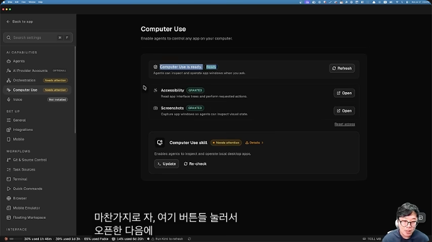Click the Wi-Fi icon in the macOS menu bar

tap(397, 2)
